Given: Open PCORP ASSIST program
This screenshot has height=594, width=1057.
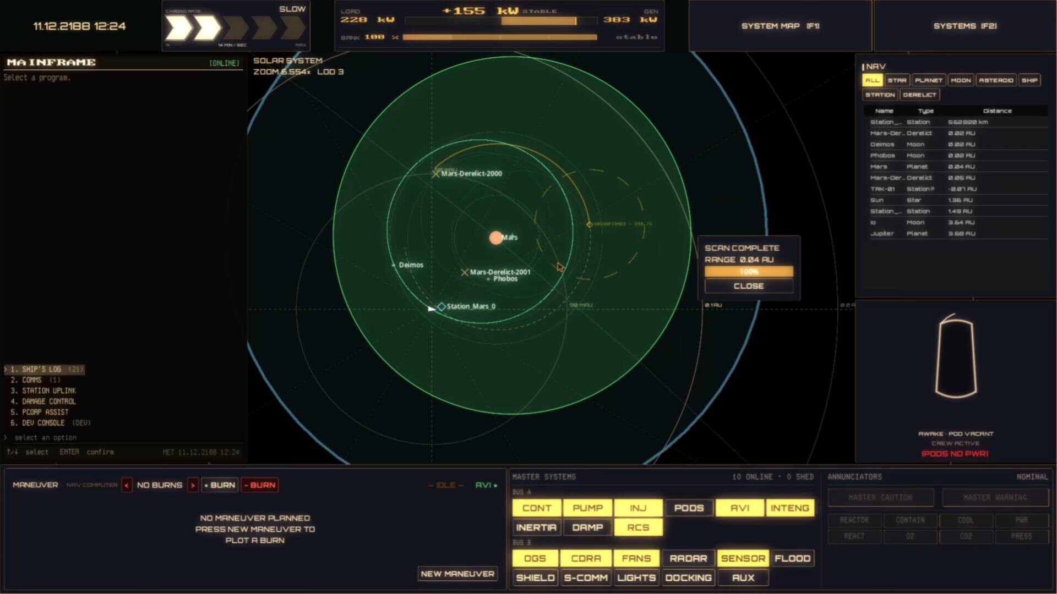Looking at the screenshot, I should pyautogui.click(x=40, y=412).
